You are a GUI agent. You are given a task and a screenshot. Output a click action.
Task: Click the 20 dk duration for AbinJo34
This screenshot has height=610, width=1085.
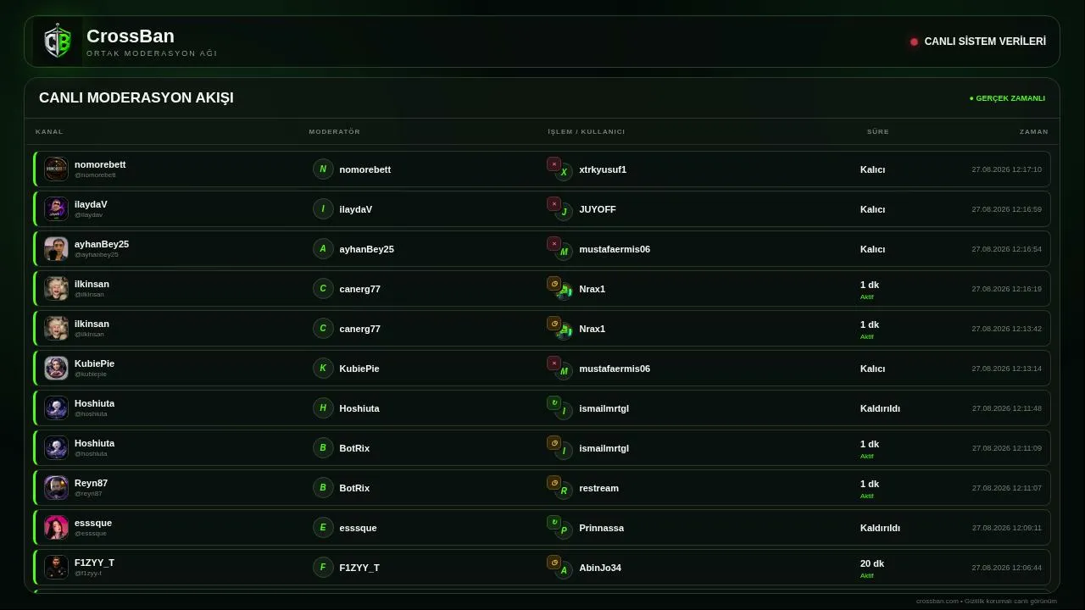tap(872, 563)
